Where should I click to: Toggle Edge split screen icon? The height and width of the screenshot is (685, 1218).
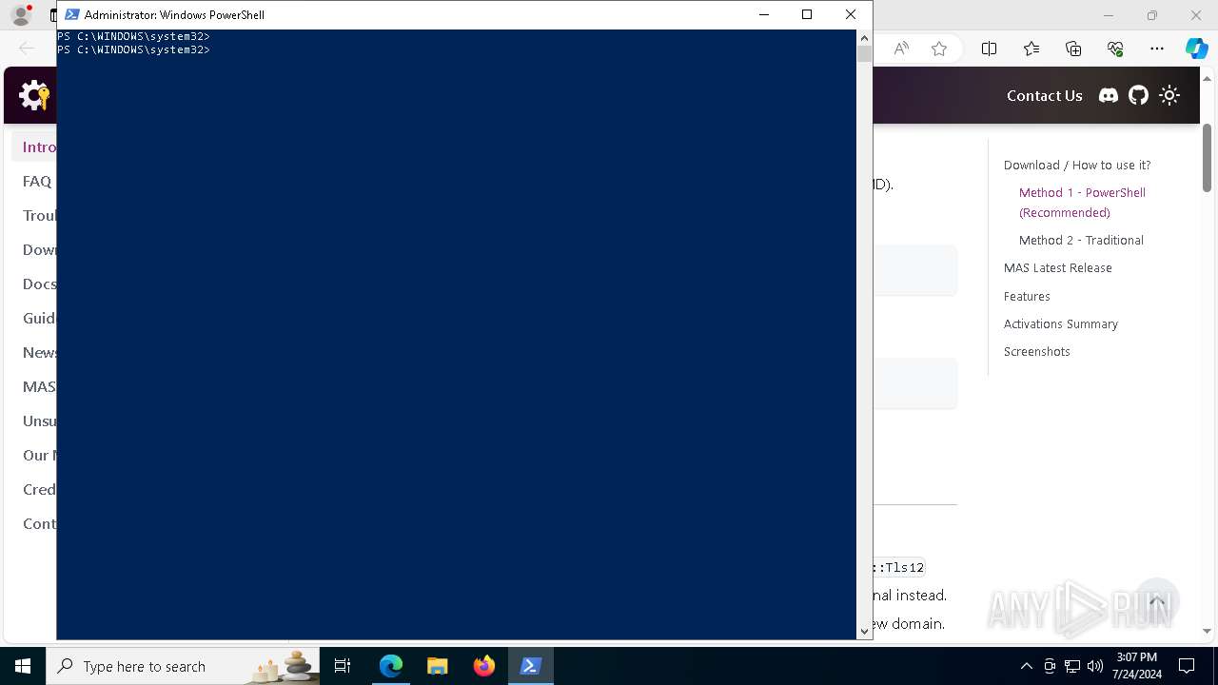coord(989,49)
